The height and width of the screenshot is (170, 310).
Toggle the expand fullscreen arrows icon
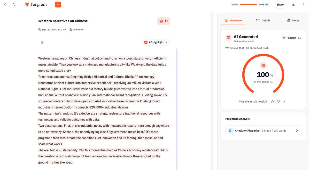pos(14,5)
